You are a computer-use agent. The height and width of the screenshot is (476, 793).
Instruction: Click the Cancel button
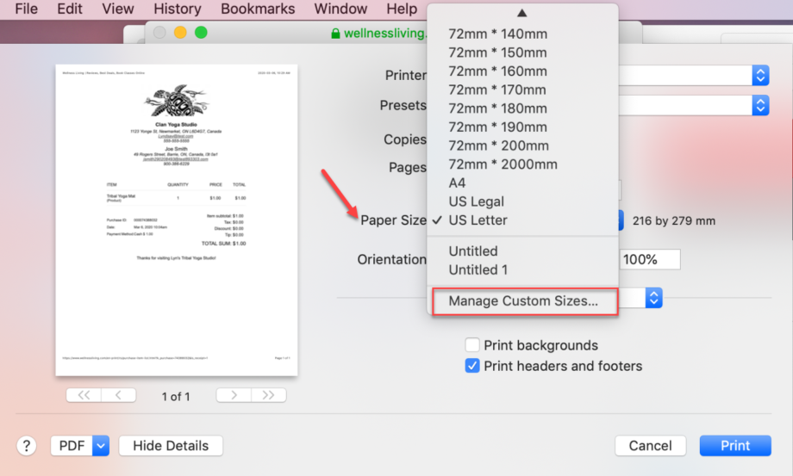click(x=650, y=446)
